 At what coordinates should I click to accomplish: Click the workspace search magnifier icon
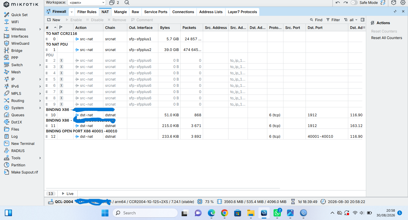pos(127,3)
